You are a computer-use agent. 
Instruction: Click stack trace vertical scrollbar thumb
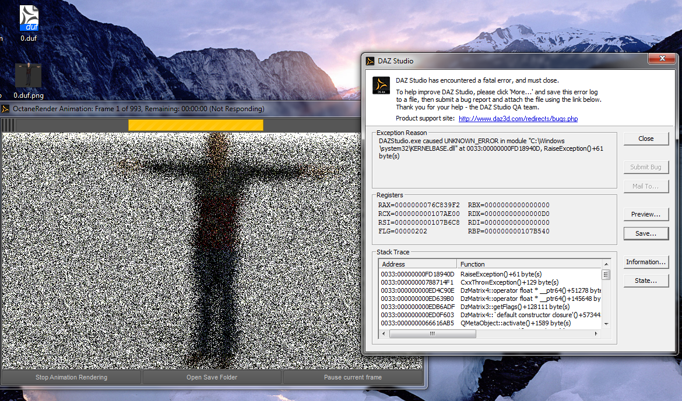[x=606, y=275]
